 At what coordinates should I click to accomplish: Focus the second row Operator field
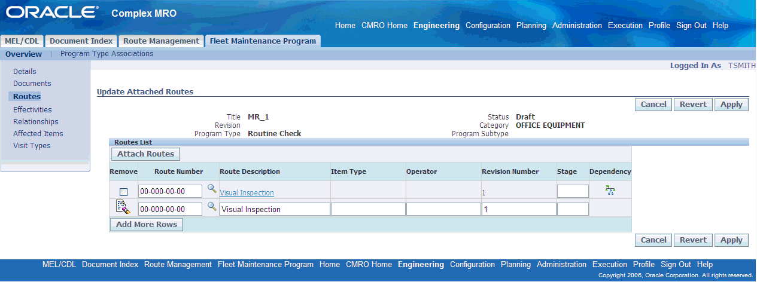443,209
